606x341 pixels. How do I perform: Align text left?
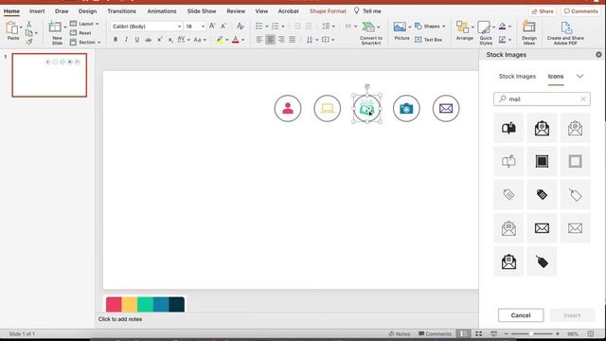pos(258,40)
